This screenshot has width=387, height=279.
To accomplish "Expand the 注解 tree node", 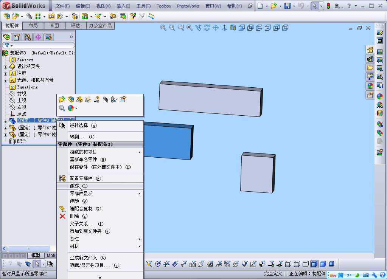I will click(5, 74).
